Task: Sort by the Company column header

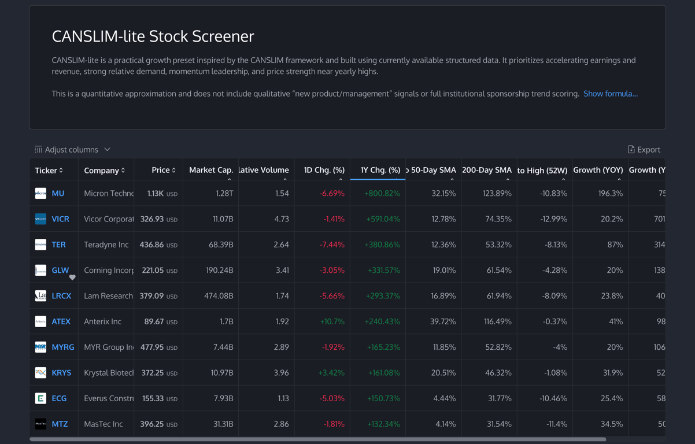Action: (105, 171)
